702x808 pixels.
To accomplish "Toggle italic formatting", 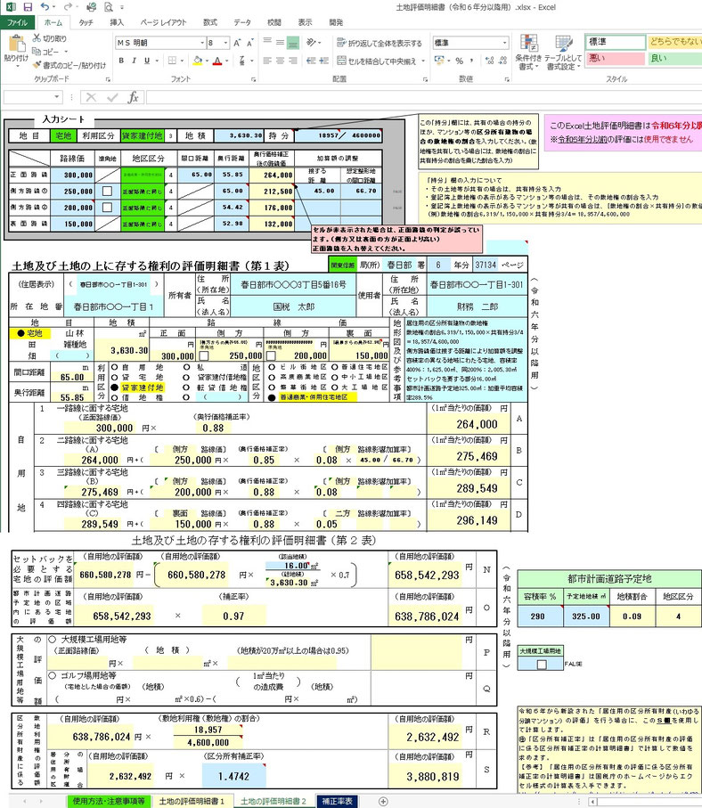I will tap(134, 61).
